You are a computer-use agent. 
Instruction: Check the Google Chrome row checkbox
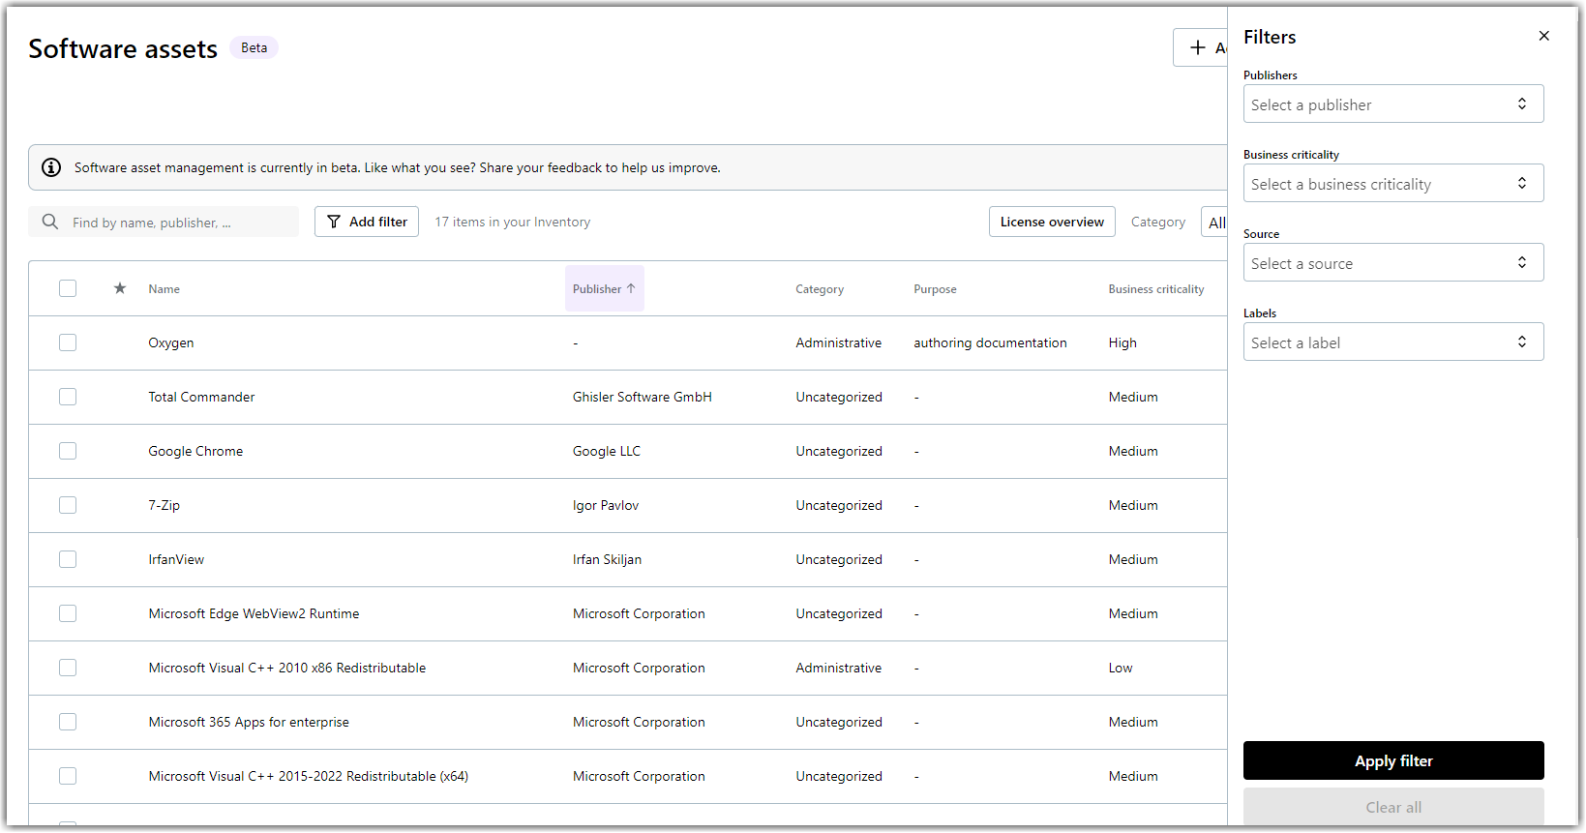[68, 451]
